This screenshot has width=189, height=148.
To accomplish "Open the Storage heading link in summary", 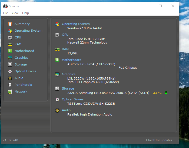I will click(68, 88).
